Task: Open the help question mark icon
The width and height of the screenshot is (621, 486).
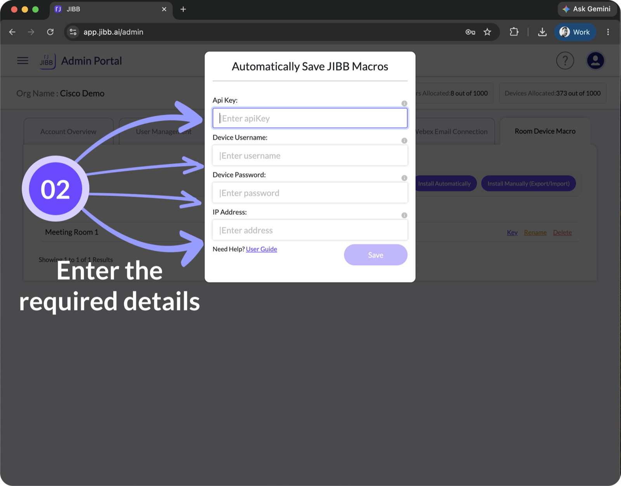Action: [565, 61]
